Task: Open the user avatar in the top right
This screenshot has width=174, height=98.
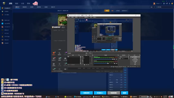Action: click(154, 4)
